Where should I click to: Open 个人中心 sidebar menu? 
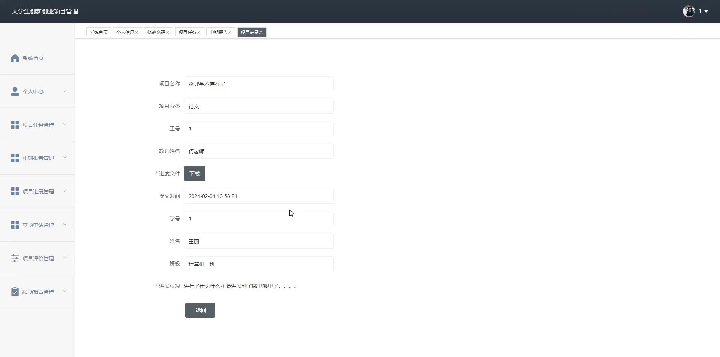click(x=37, y=91)
